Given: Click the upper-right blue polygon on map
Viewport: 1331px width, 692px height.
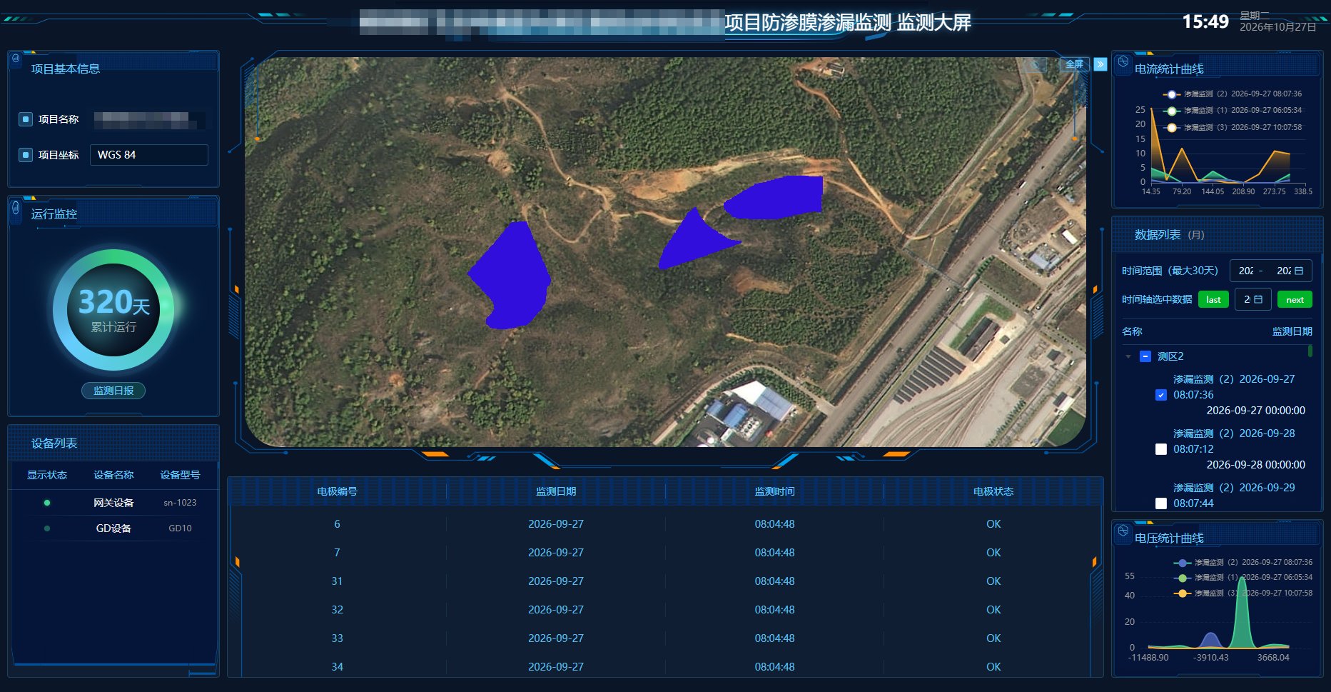Looking at the screenshot, I should tap(778, 196).
